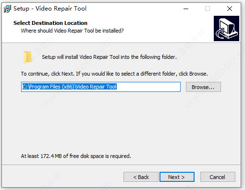Go back with the < Back button
Image resolution: width=245 pixels, height=190 pixels.
141,177
